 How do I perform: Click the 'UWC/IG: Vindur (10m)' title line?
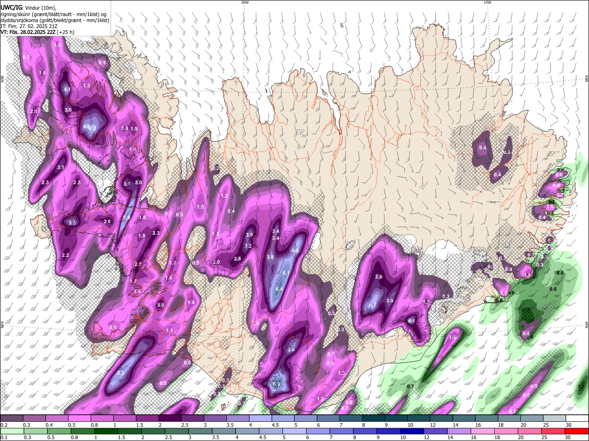tap(28, 7)
